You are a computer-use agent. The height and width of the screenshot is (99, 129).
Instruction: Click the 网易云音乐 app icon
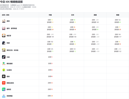pos(4,83)
